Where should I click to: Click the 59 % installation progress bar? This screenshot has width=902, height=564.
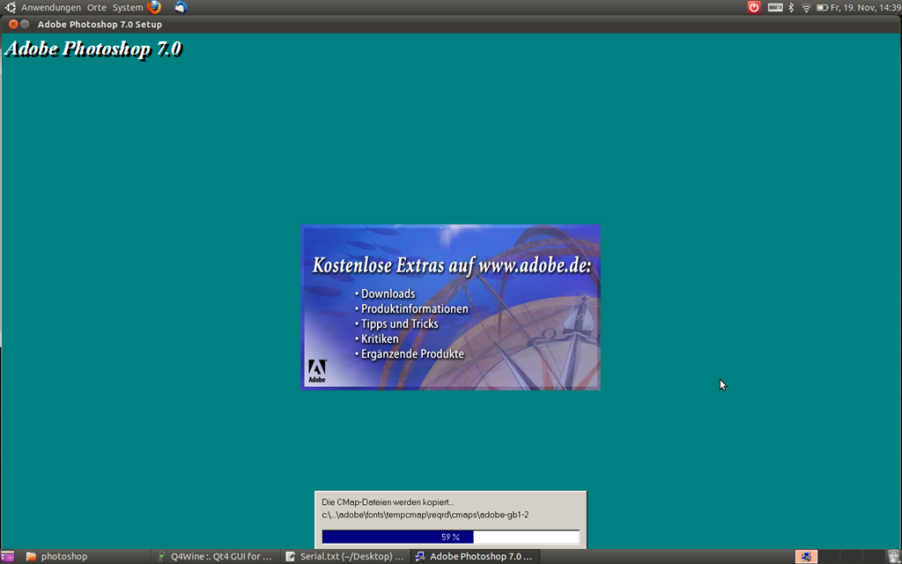point(450,537)
